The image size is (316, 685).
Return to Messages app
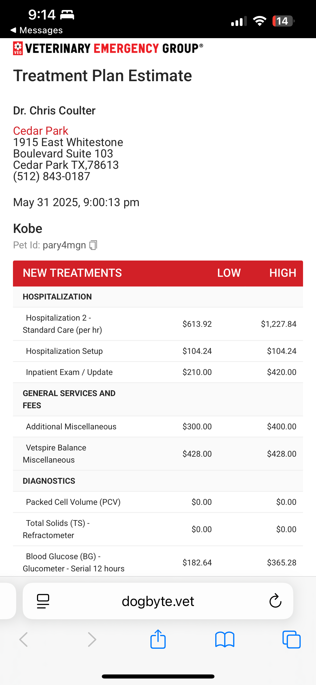[36, 30]
